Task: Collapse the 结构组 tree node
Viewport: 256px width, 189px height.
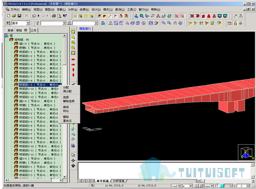Action: tap(7, 39)
